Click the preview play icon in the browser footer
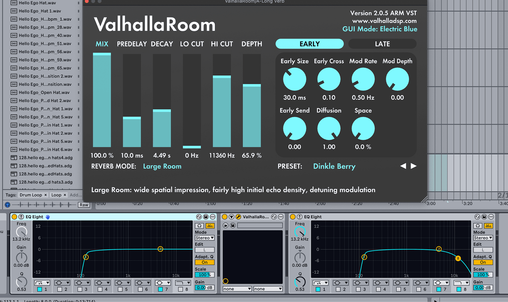The height and width of the screenshot is (302, 508). pyautogui.click(x=7, y=205)
